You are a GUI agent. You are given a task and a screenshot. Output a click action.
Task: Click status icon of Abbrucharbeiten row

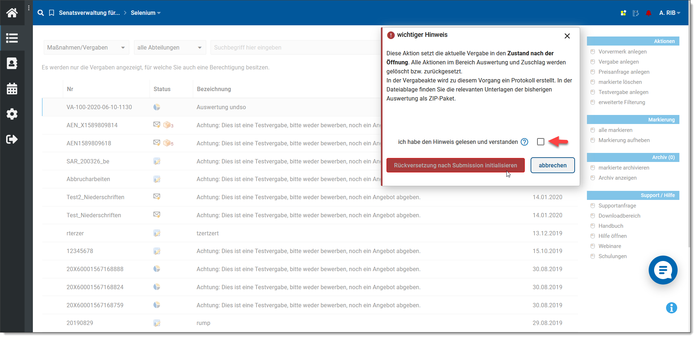(x=157, y=179)
